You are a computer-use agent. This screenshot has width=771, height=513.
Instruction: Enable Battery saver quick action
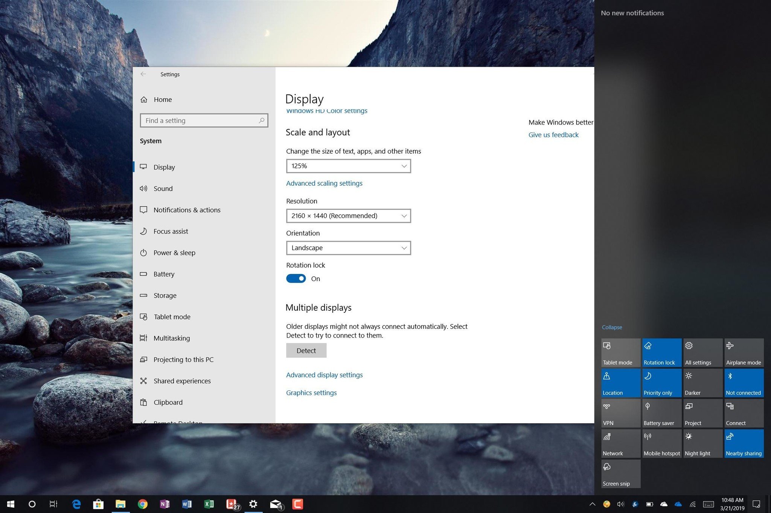coord(660,412)
